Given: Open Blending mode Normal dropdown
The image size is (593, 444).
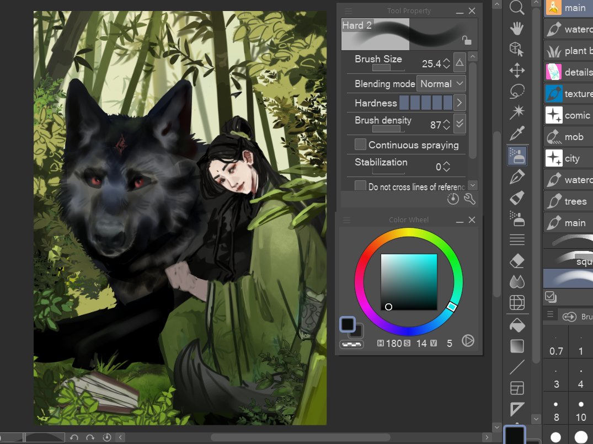Looking at the screenshot, I should point(441,84).
